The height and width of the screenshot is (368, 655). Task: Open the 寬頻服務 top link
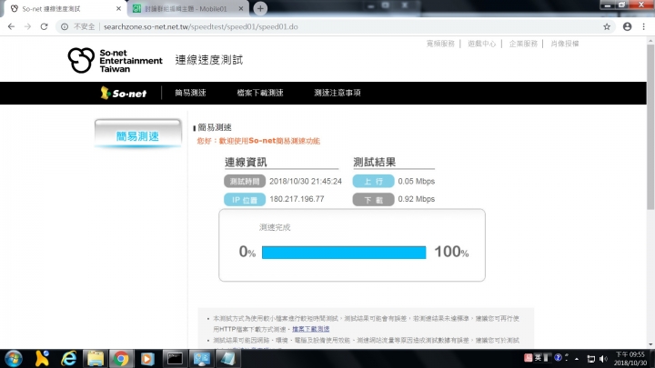coord(440,44)
